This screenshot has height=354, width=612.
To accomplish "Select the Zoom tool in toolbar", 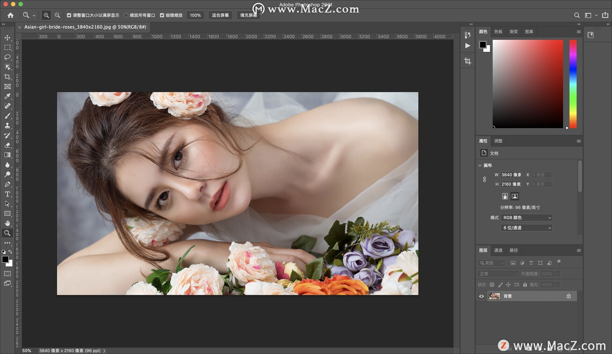I will click(7, 233).
